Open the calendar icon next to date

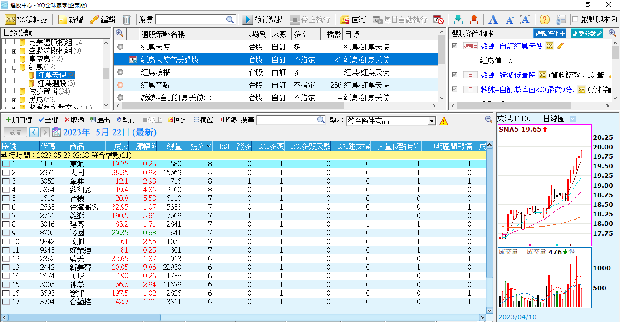tap(57, 132)
